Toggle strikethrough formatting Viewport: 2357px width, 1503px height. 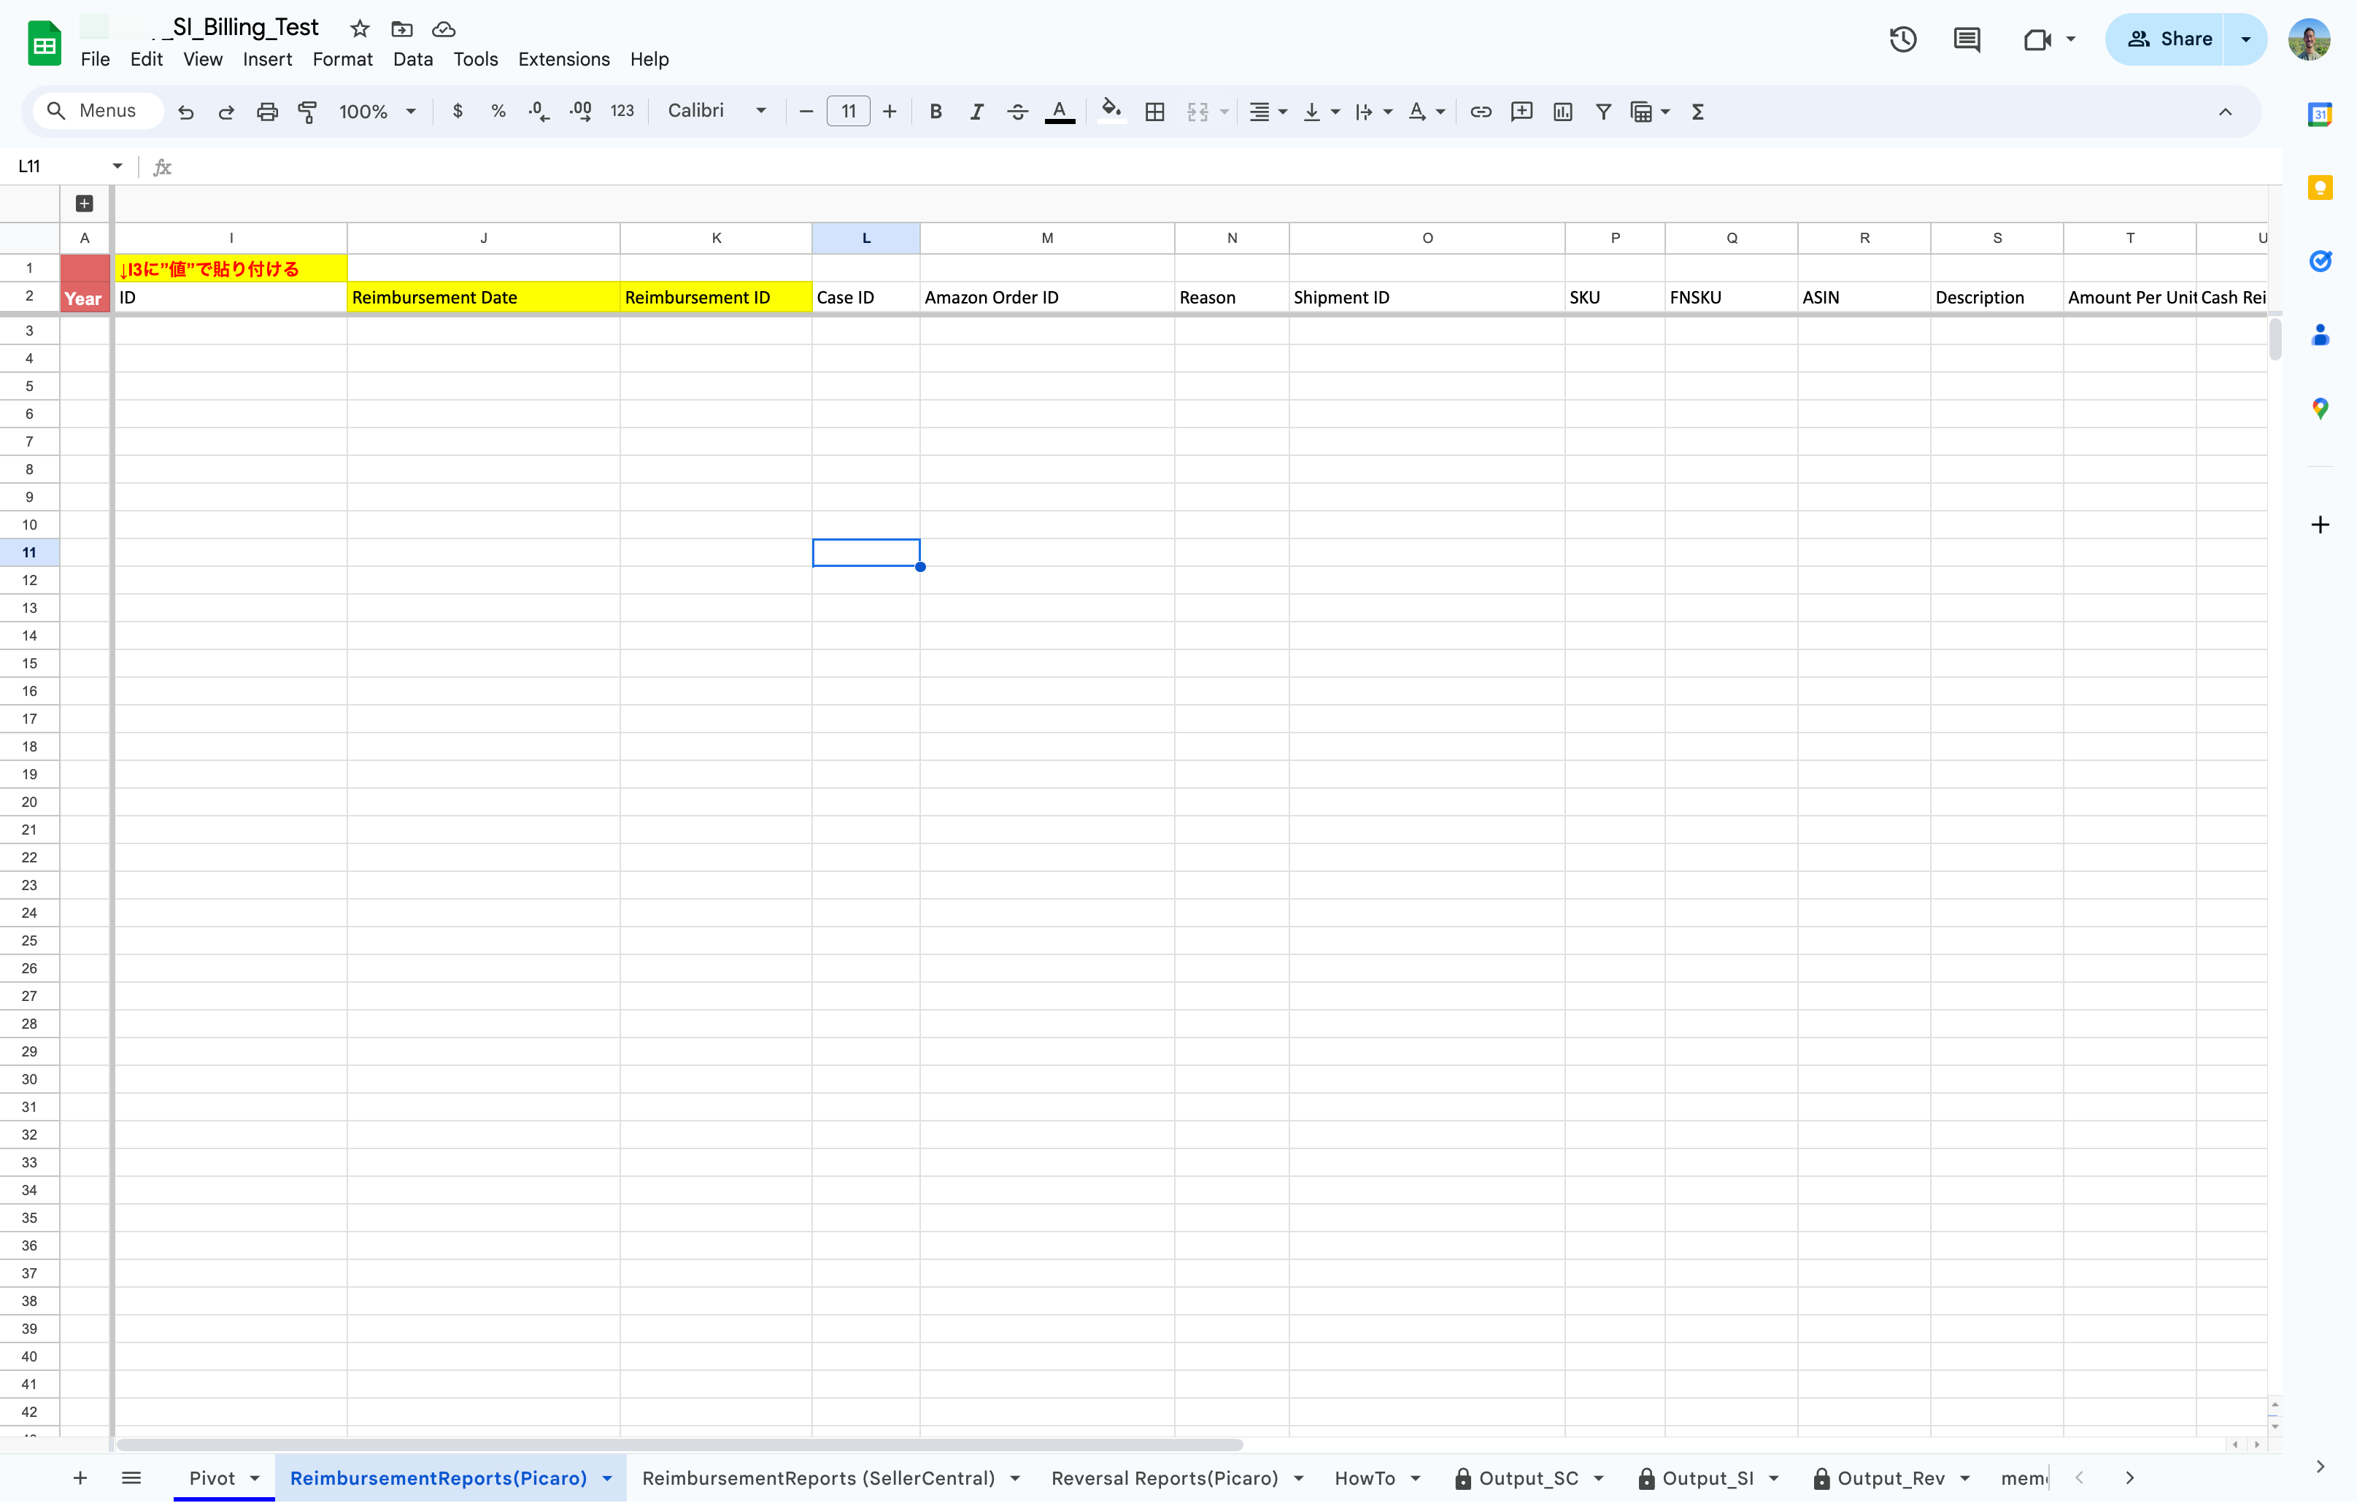[1017, 112]
